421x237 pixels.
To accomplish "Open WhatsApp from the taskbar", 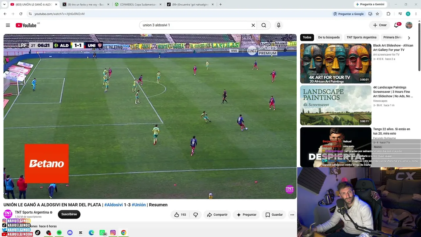I will (102, 233).
